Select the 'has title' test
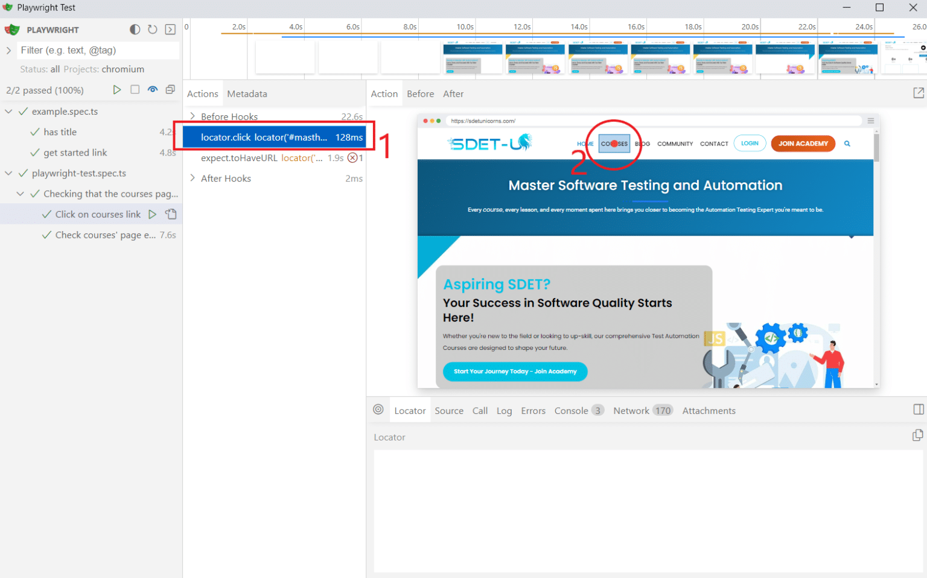This screenshot has height=578, width=927. coord(60,132)
